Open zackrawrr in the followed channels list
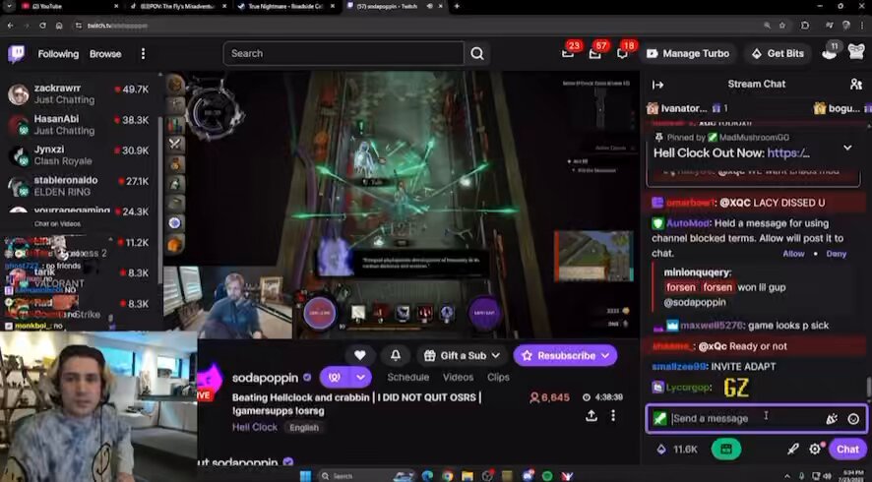This screenshot has height=482, width=872. (x=79, y=93)
